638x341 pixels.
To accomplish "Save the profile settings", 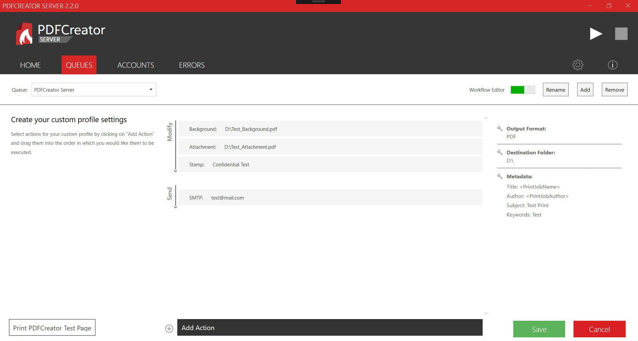I will [x=539, y=329].
